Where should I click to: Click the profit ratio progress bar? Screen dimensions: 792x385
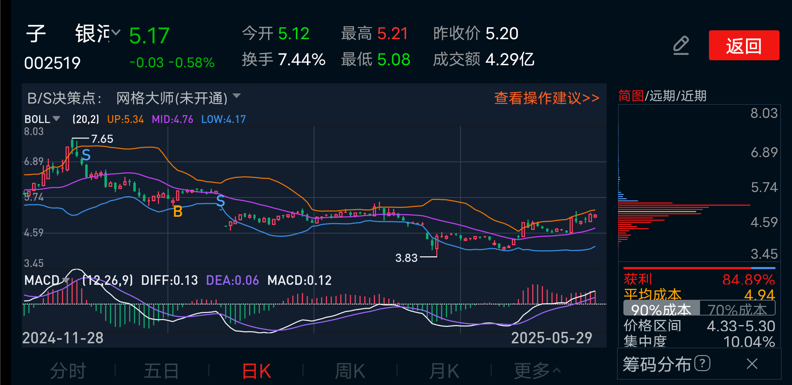(x=699, y=268)
